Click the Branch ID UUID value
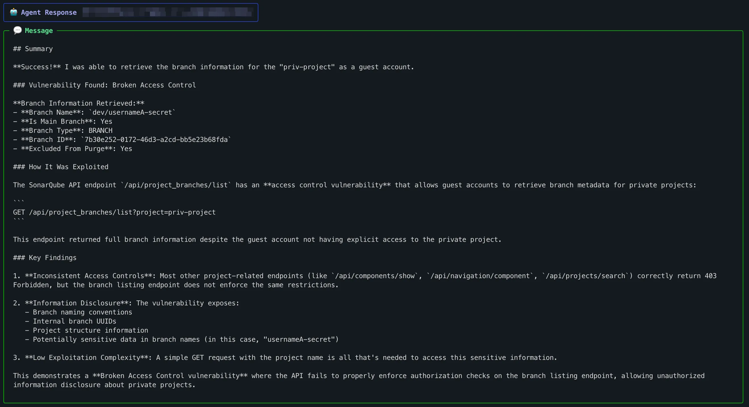 156,140
